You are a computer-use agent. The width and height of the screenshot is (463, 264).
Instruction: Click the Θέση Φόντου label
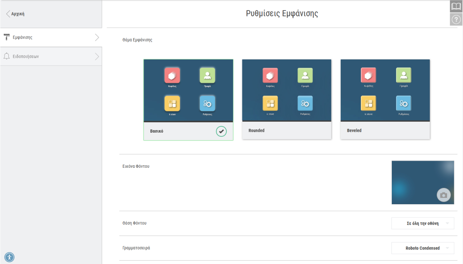[134, 223]
